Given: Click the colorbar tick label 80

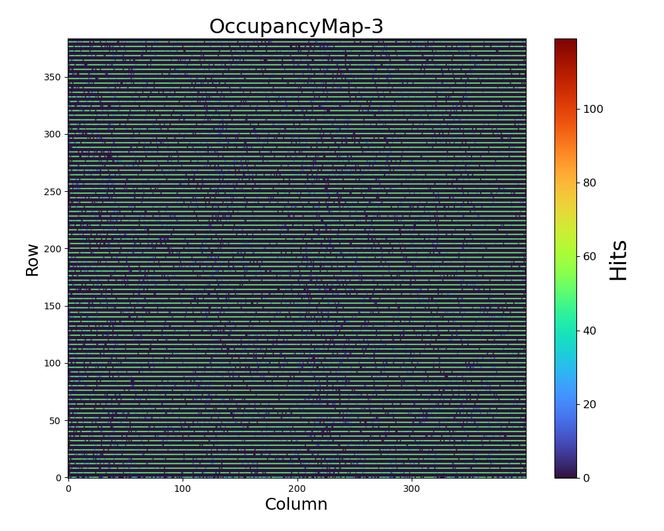Looking at the screenshot, I should point(590,183).
